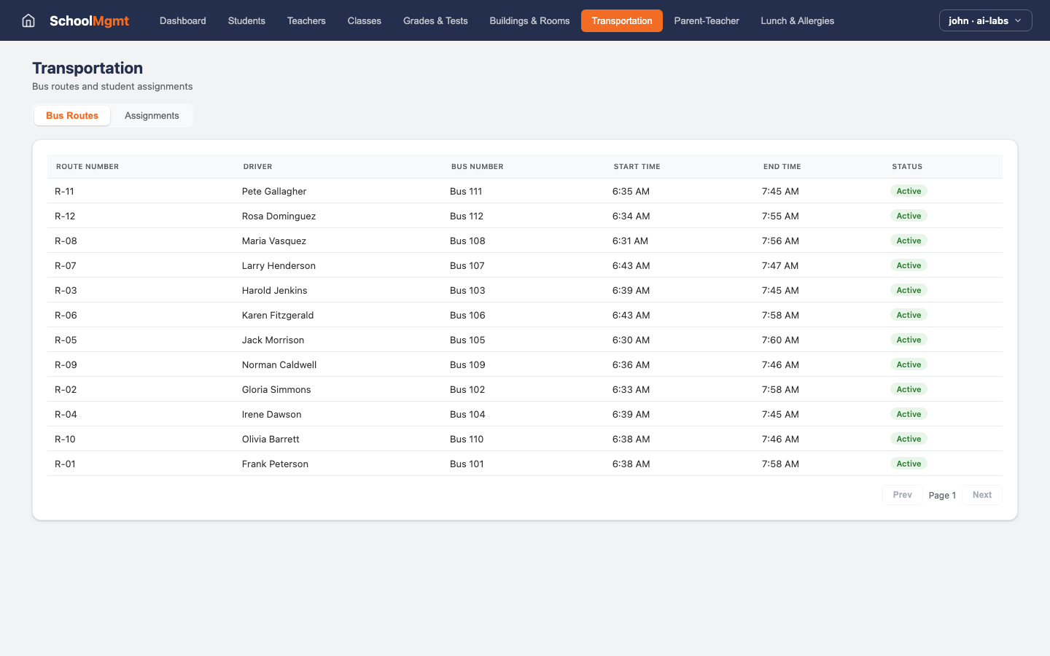1050x656 pixels.
Task: Click the home icon in the navbar
Action: coord(28,20)
